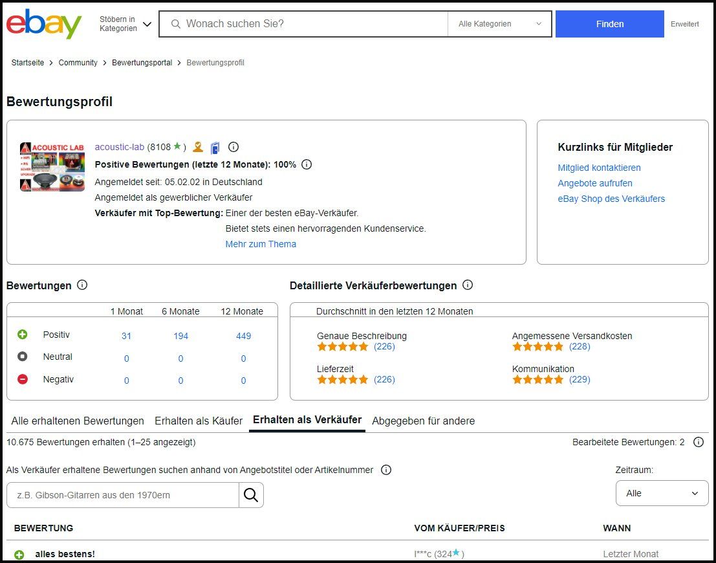This screenshot has height=563, width=716.
Task: Click the Angemessene Versandkosten star rating
Action: pyautogui.click(x=538, y=346)
